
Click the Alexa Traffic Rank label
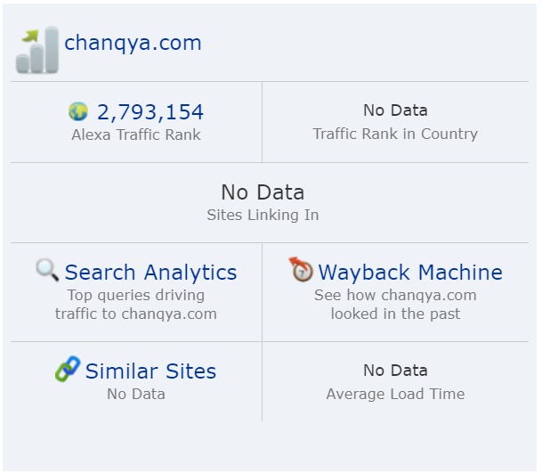(136, 135)
